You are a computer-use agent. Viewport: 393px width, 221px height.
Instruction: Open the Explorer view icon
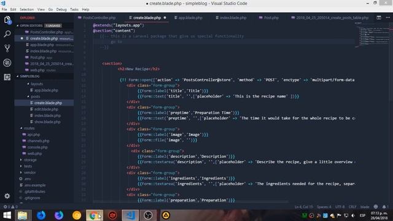point(7,20)
